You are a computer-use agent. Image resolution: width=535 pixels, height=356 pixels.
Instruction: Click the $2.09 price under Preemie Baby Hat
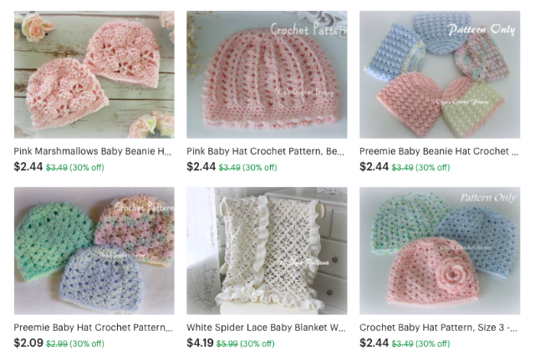click(28, 343)
